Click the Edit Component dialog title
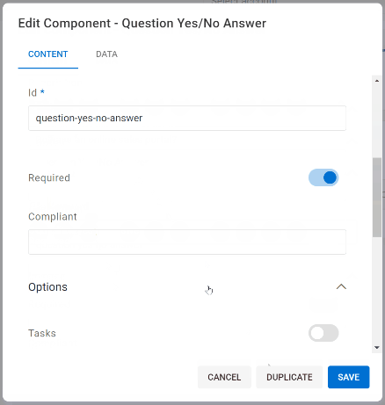Screen dimensions: 385x405 coord(142,23)
